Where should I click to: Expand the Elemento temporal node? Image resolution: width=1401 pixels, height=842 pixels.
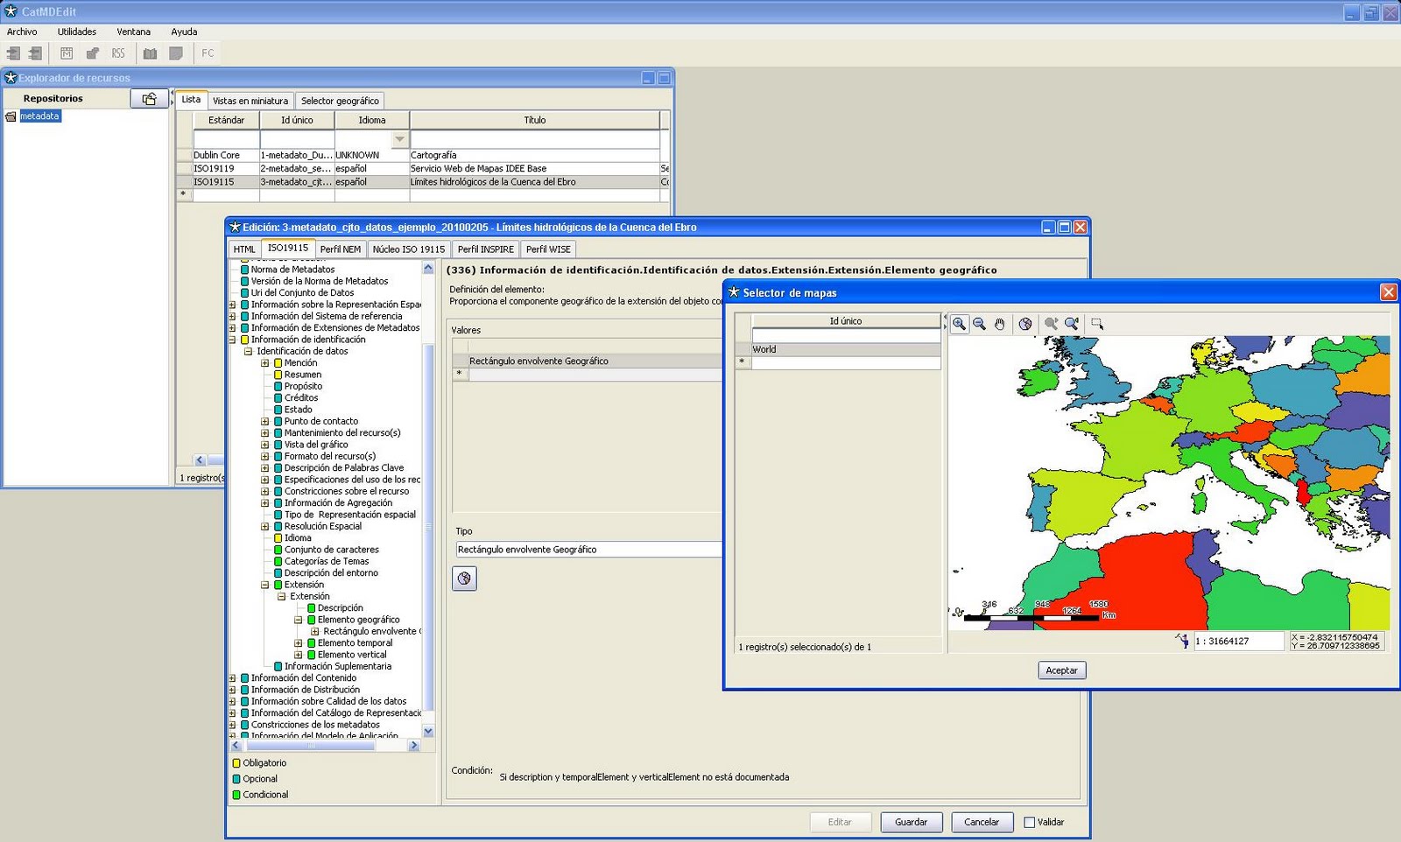[298, 643]
